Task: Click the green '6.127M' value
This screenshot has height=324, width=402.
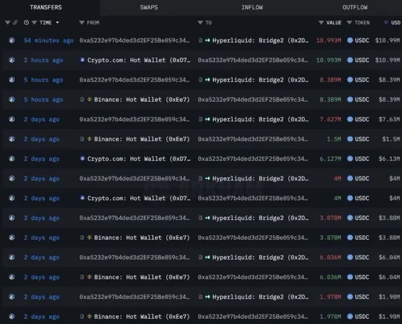Action: pos(330,159)
